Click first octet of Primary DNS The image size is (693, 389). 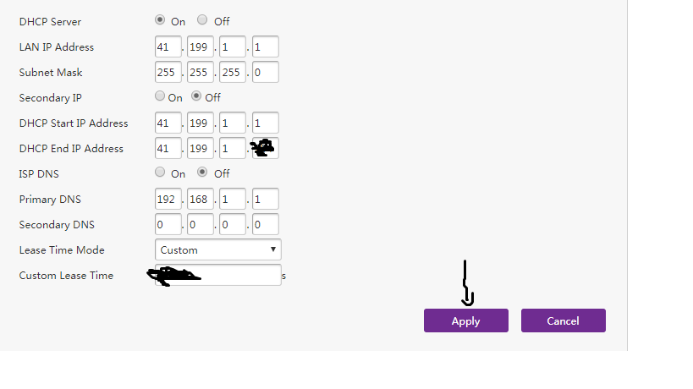tap(168, 199)
